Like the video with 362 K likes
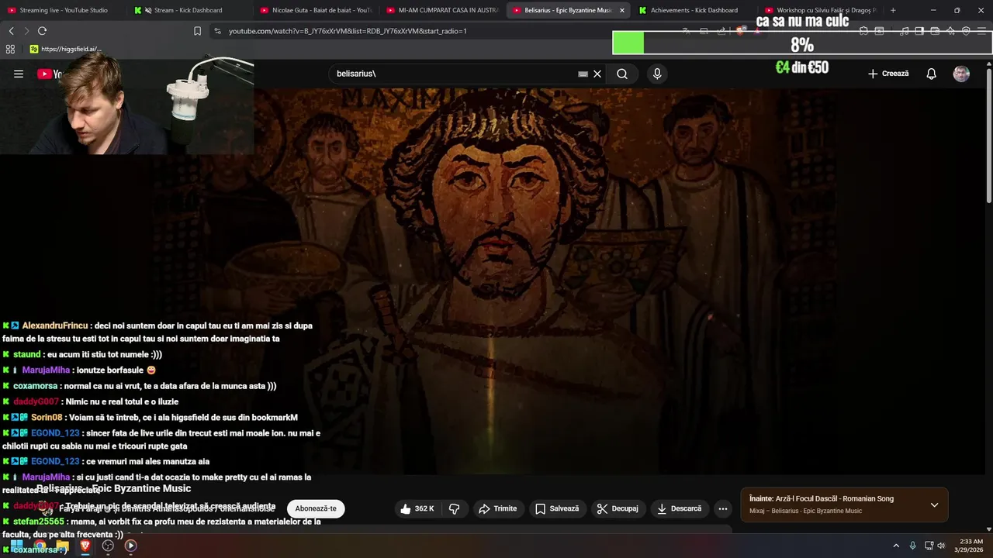 pyautogui.click(x=417, y=508)
